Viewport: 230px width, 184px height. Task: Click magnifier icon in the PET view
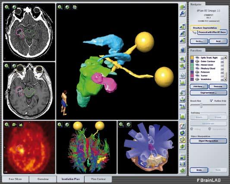(7, 125)
